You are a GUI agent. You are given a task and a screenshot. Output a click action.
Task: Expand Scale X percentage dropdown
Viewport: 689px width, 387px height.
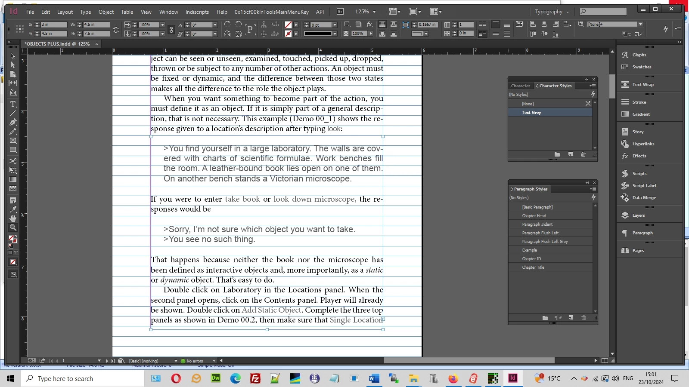(x=162, y=25)
